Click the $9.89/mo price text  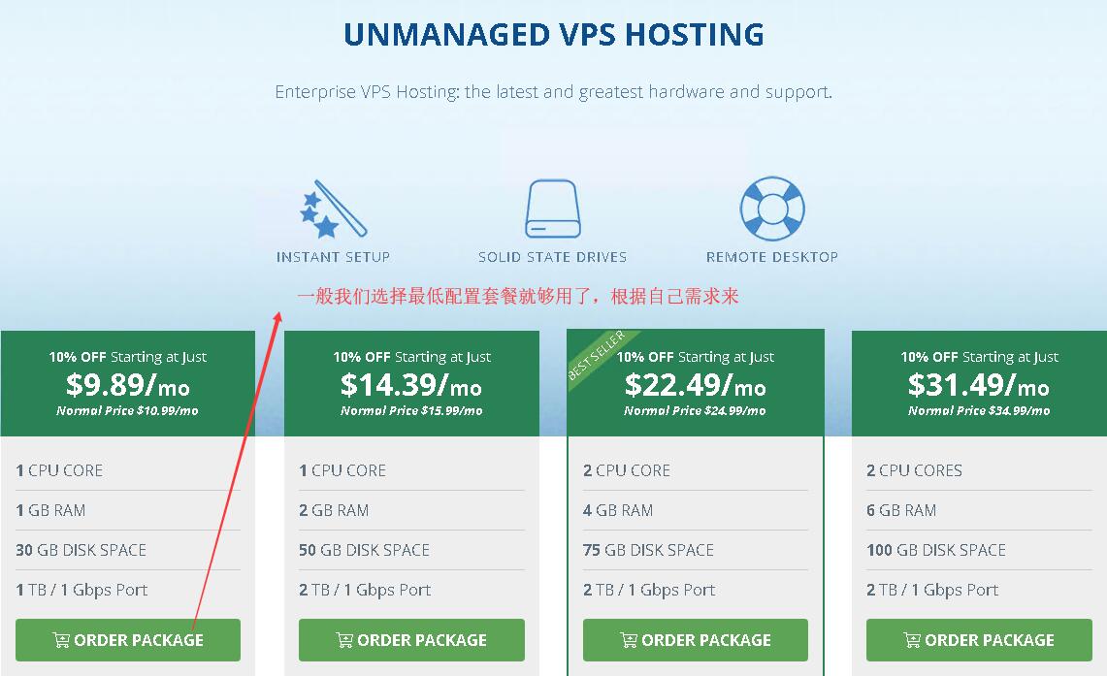point(127,387)
